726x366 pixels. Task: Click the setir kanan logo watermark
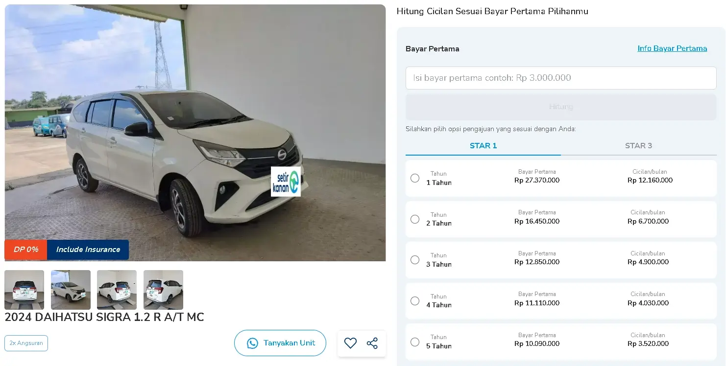click(x=286, y=182)
